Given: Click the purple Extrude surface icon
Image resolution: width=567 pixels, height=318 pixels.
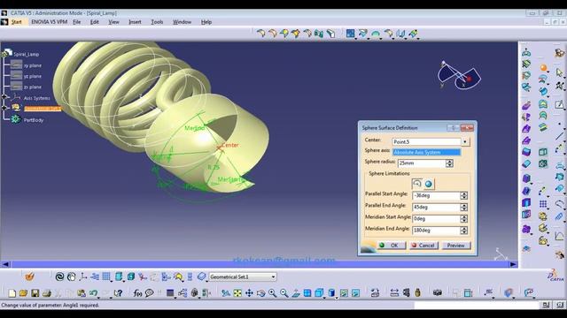Looking at the screenshot, I should click(x=526, y=105).
